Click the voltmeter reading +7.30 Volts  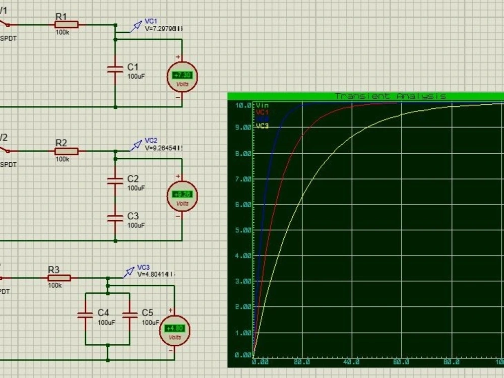(182, 76)
